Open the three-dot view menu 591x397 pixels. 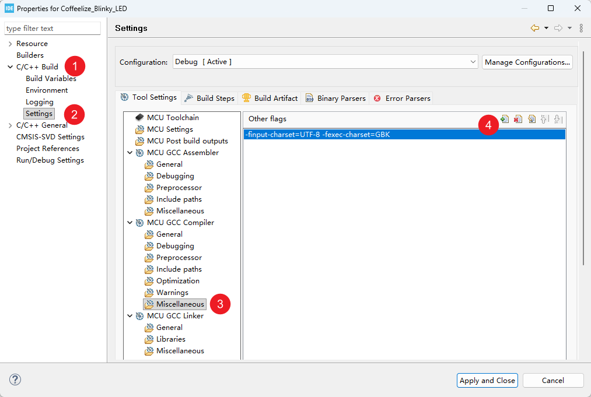click(x=581, y=28)
